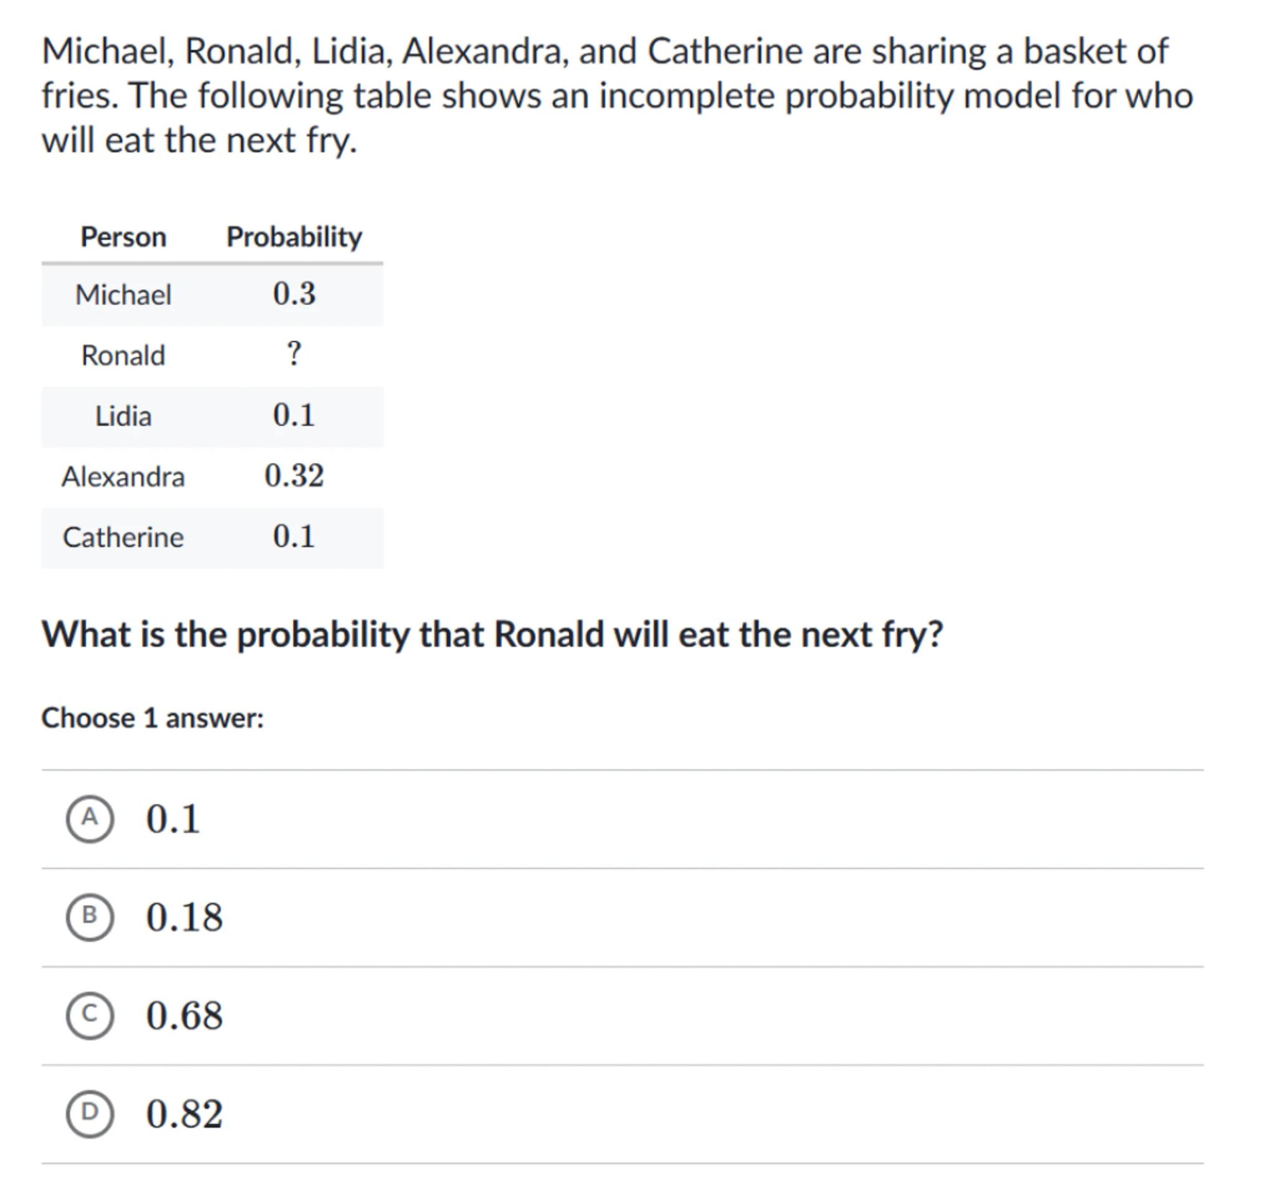This screenshot has height=1195, width=1275.
Task: Click Michael's 0.3 probability value
Action: [x=294, y=294]
